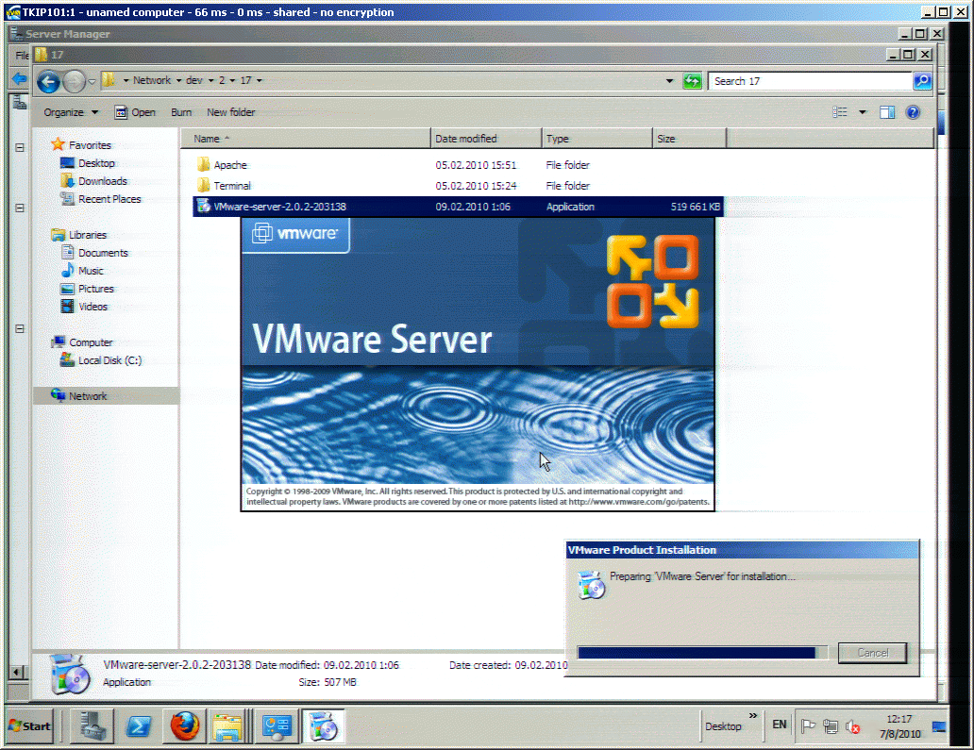Open Desktop in the Favorites list
The image size is (974, 750).
tap(96, 163)
